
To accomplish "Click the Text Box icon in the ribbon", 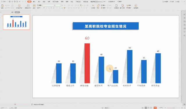I will tap(93, 6).
